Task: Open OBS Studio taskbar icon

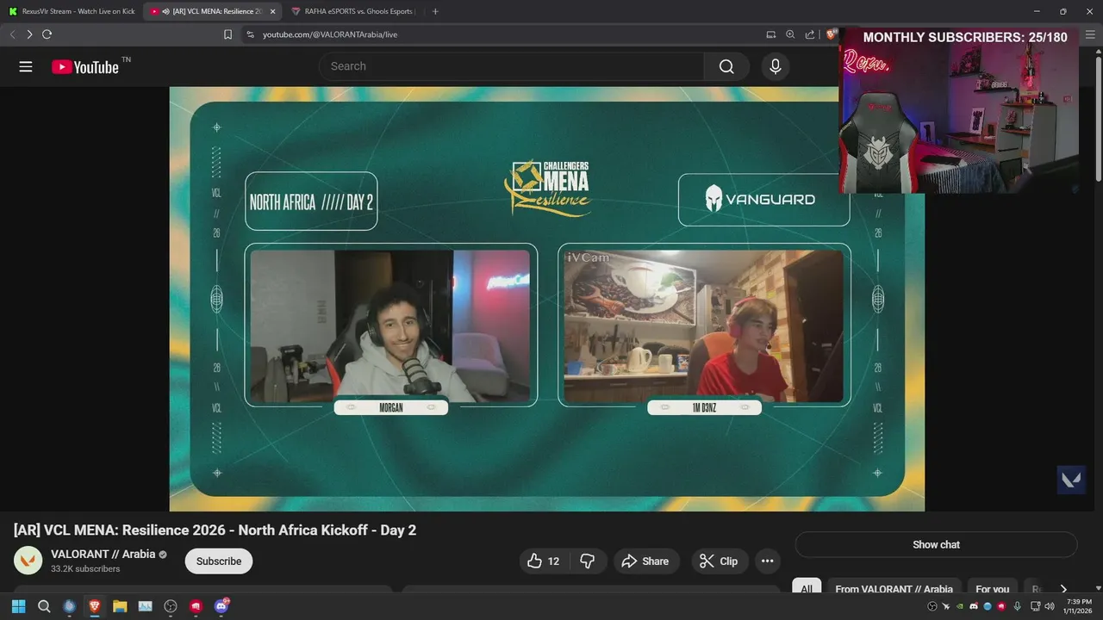Action: pyautogui.click(x=171, y=606)
